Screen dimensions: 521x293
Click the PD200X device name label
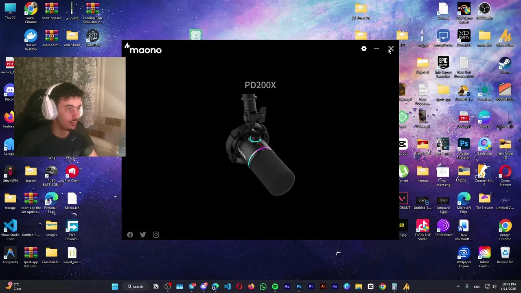pos(260,85)
